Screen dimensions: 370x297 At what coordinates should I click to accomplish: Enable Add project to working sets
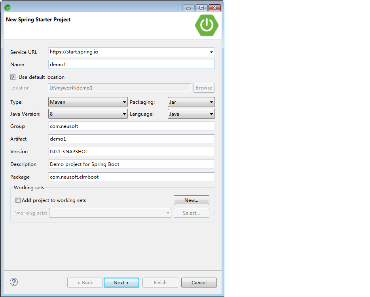tap(18, 200)
